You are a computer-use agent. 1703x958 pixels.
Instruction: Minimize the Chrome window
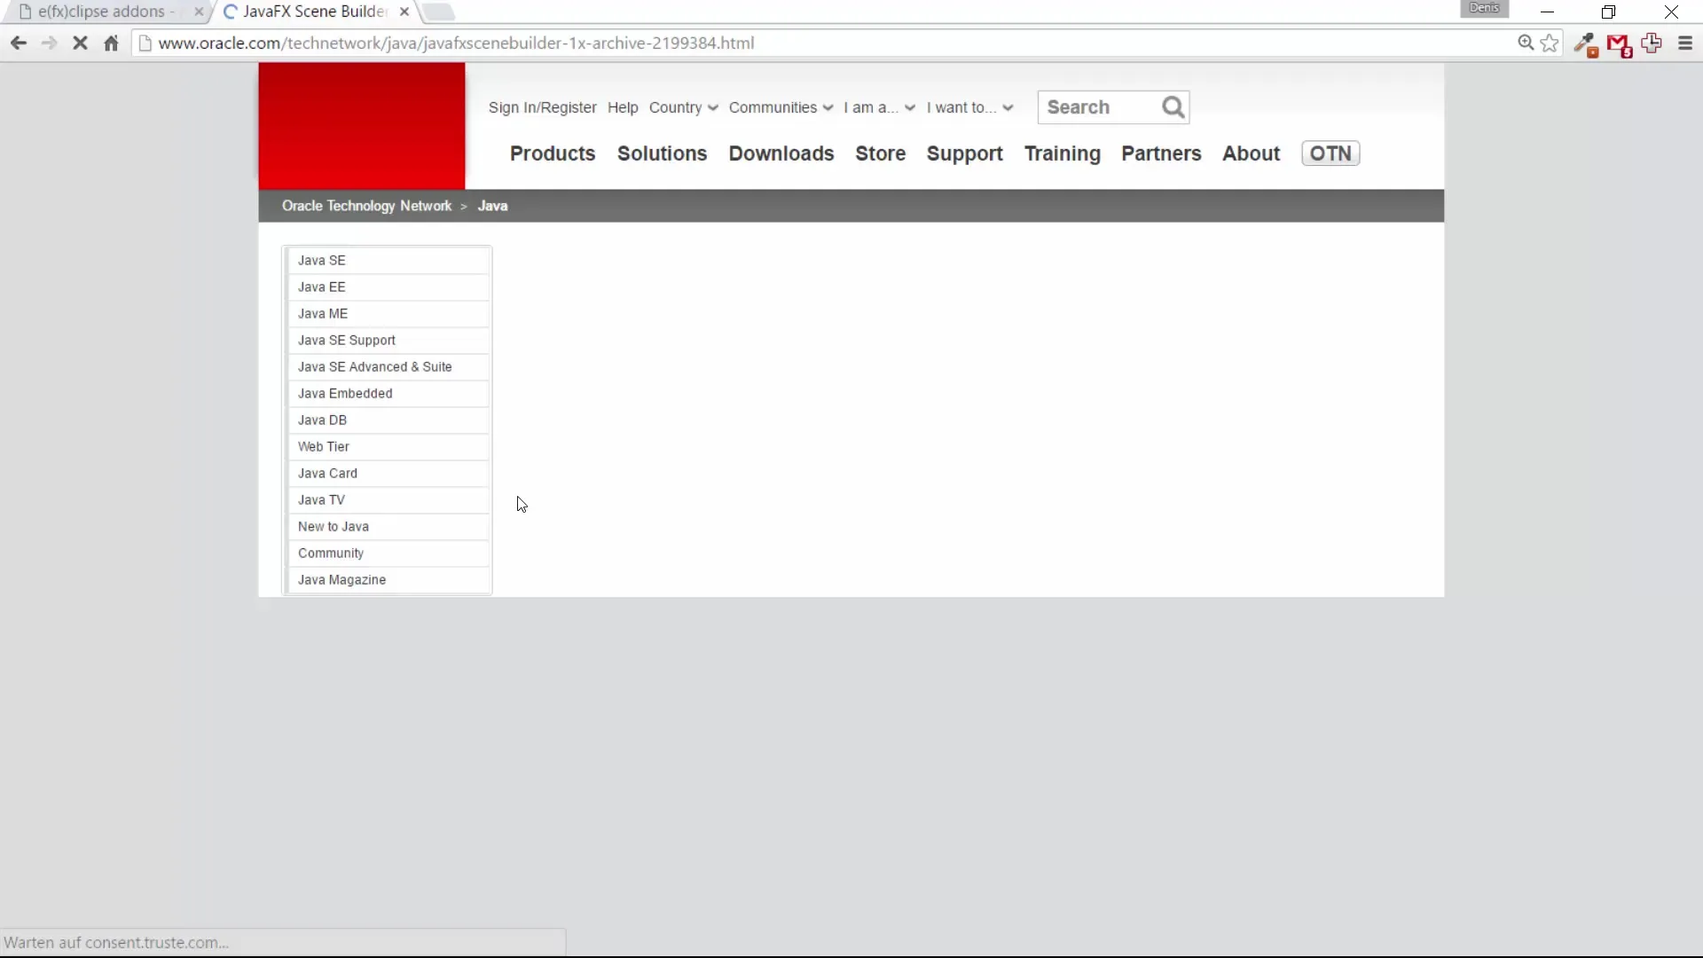pyautogui.click(x=1547, y=12)
